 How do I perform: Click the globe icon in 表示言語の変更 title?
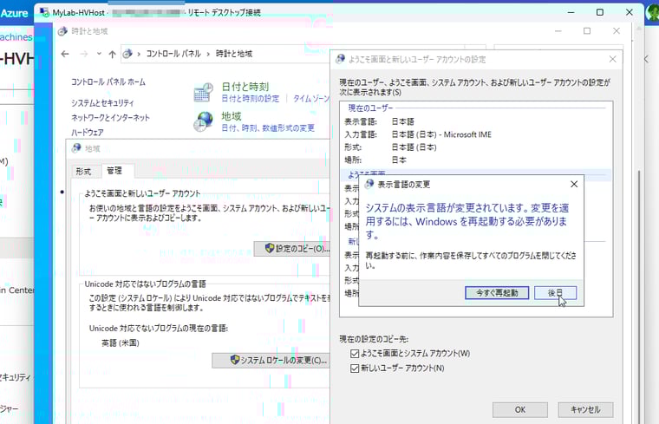click(369, 184)
